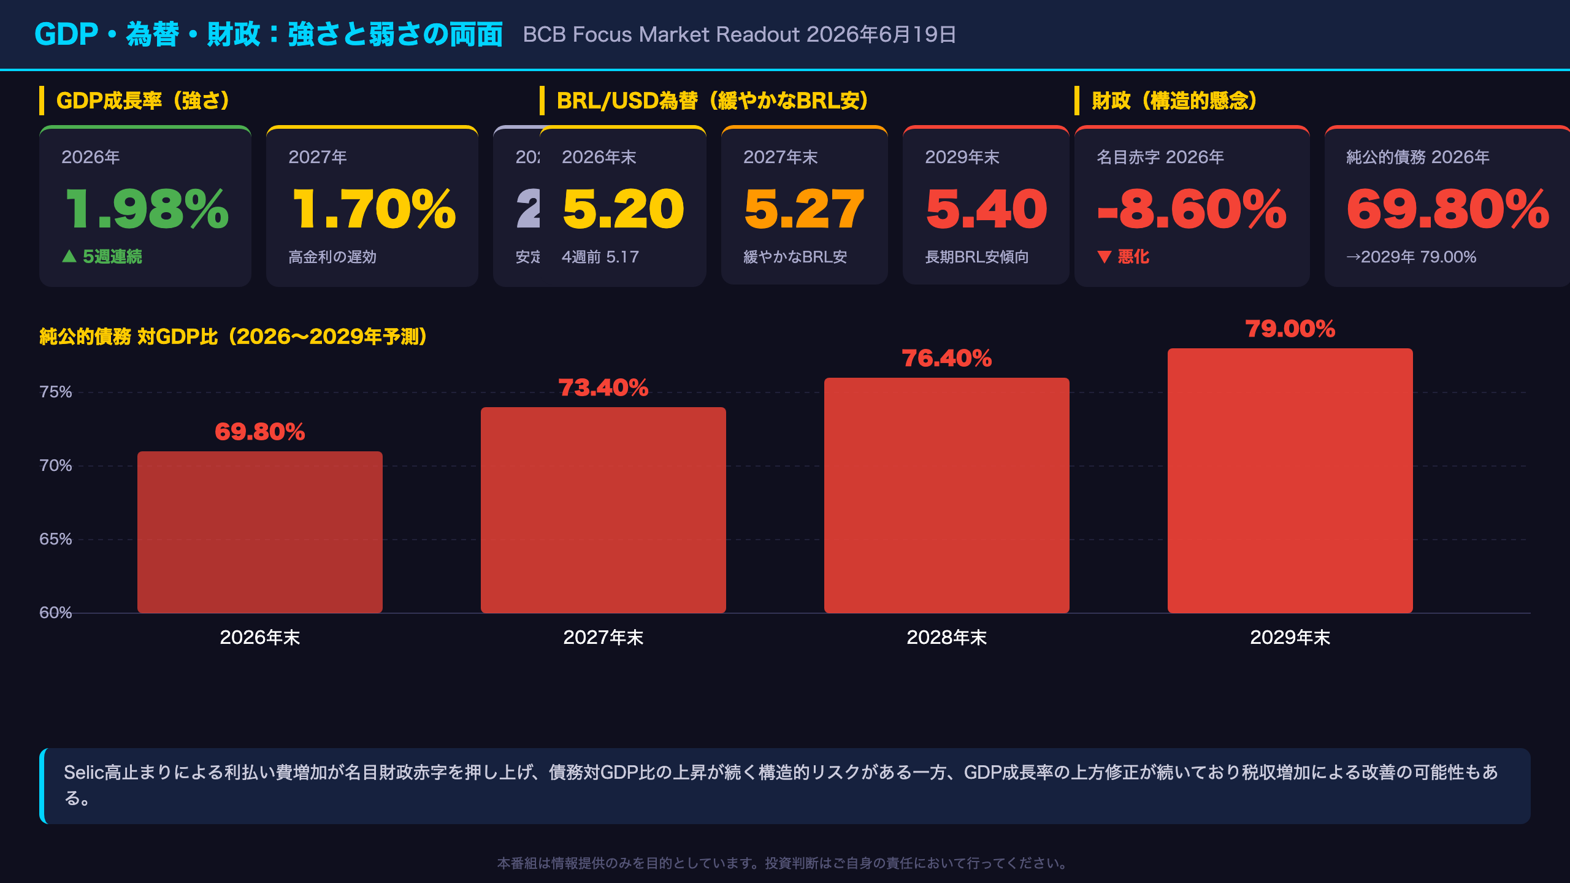1570x883 pixels.
Task: Click the 70% axis tick label
Action: click(56, 465)
